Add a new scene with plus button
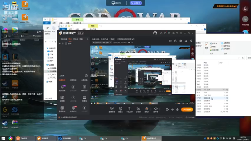The image size is (251, 141). (x=88, y=39)
